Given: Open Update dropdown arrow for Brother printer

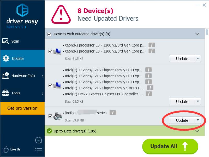Looking at the screenshot, I should pos(198,120).
